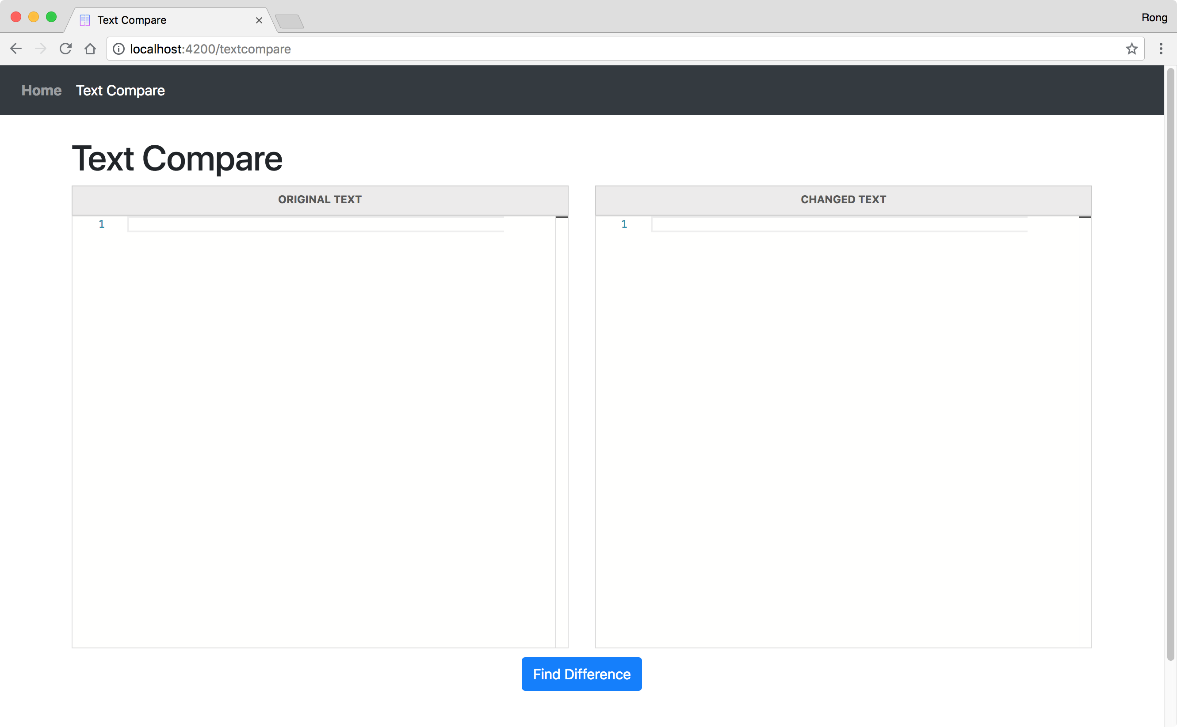Viewport: 1177px width, 727px height.
Task: Close the Text Compare tab
Action: tap(260, 20)
